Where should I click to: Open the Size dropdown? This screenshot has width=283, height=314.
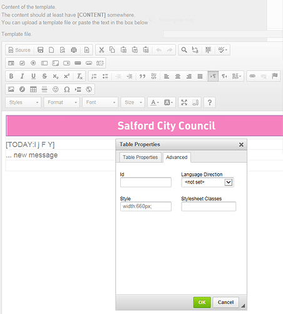coord(133,102)
